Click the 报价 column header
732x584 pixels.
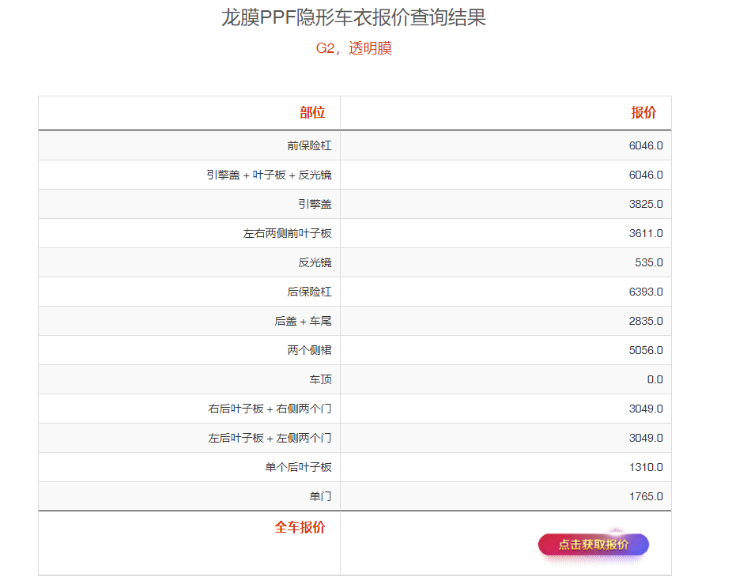point(643,112)
